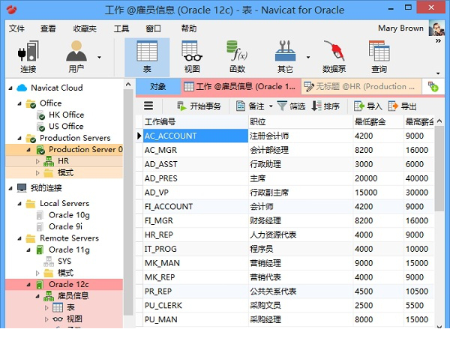Click the 最低薪金 column header
This screenshot has height=341, width=450.
[378, 122]
